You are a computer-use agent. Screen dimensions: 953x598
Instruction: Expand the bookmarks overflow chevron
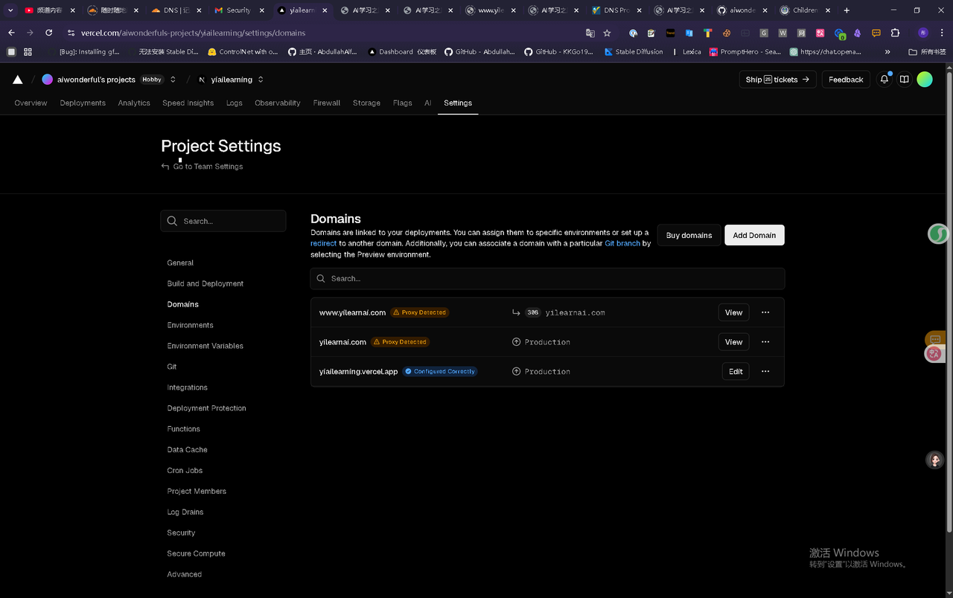point(887,52)
